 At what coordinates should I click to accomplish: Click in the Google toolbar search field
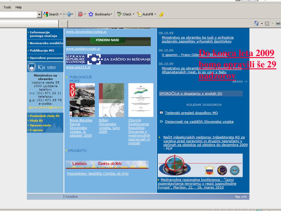click(19, 14)
